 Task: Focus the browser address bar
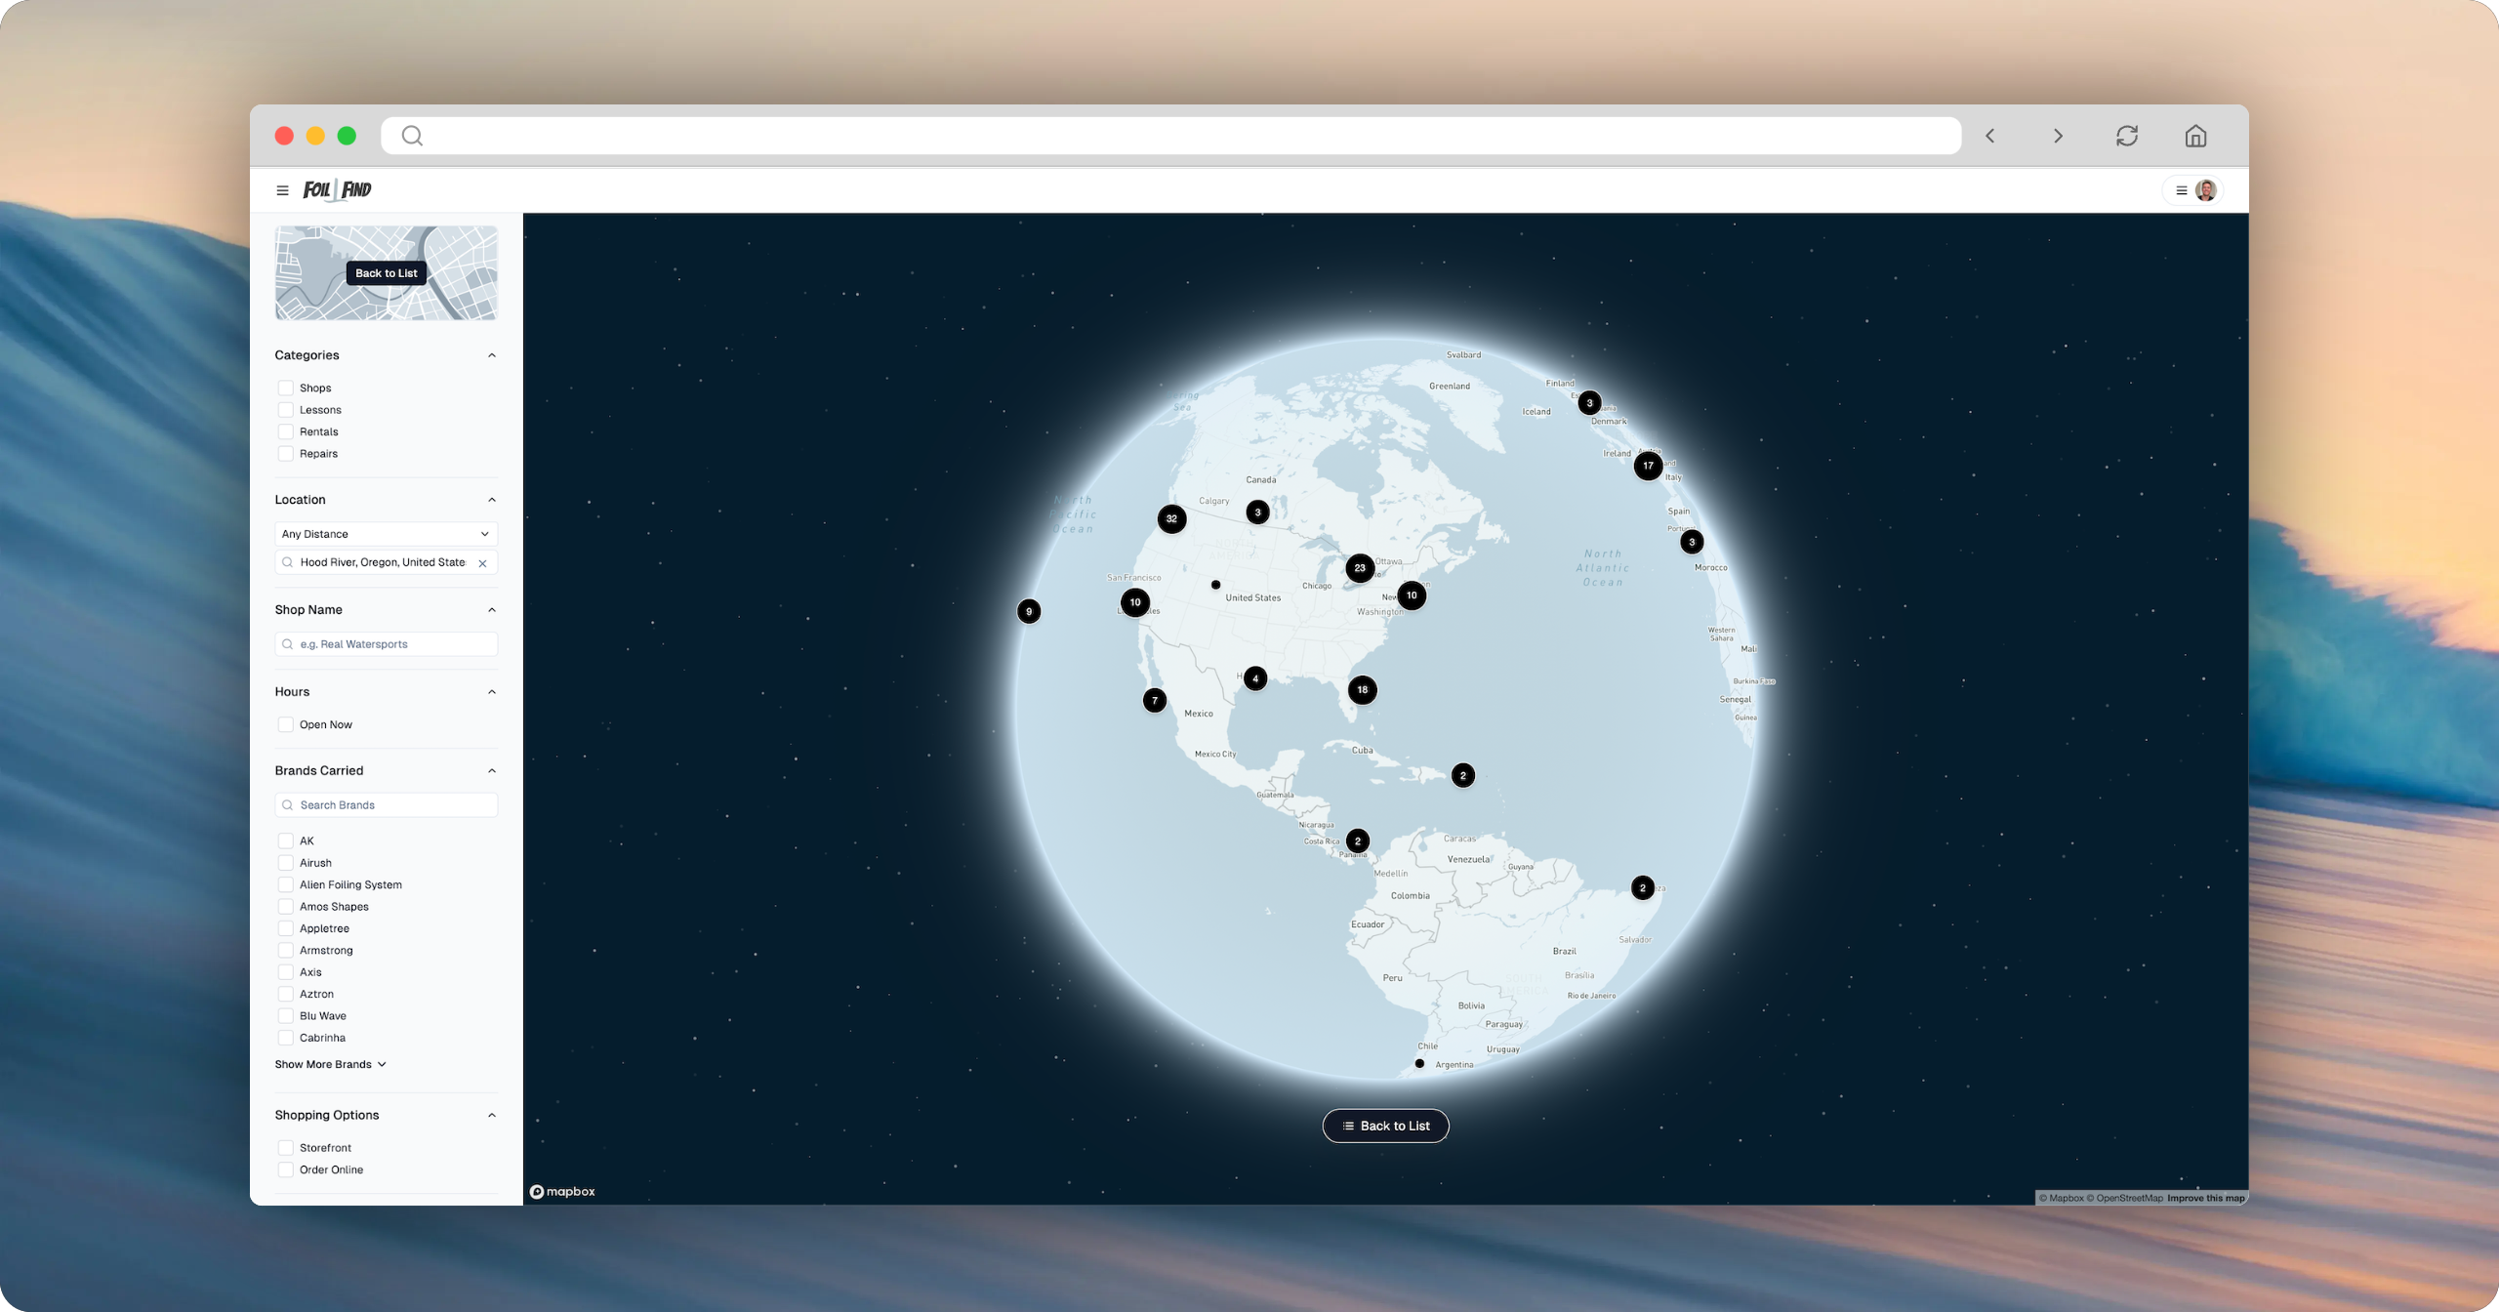(x=1170, y=136)
